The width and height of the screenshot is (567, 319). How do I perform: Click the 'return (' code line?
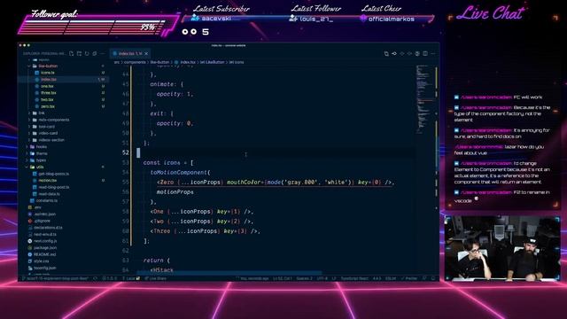156,261
